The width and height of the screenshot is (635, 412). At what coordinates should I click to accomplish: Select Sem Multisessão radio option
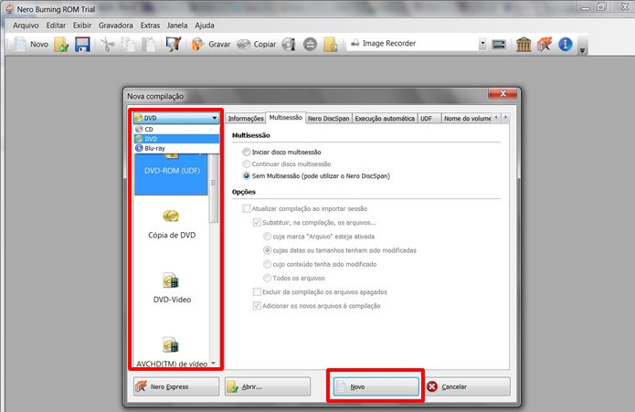246,176
